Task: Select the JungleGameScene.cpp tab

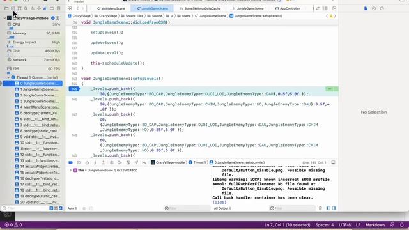Action: 153,8
